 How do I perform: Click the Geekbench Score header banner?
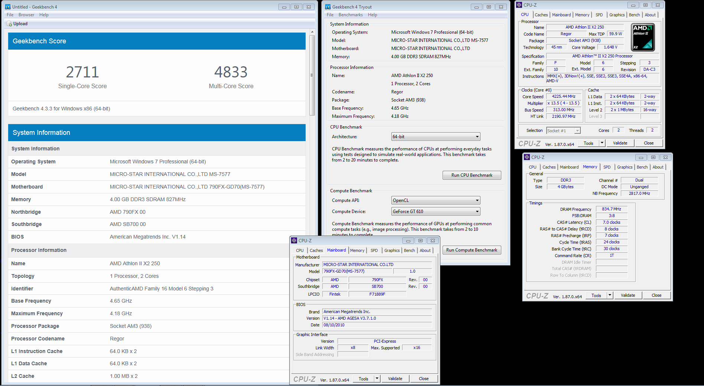click(157, 41)
